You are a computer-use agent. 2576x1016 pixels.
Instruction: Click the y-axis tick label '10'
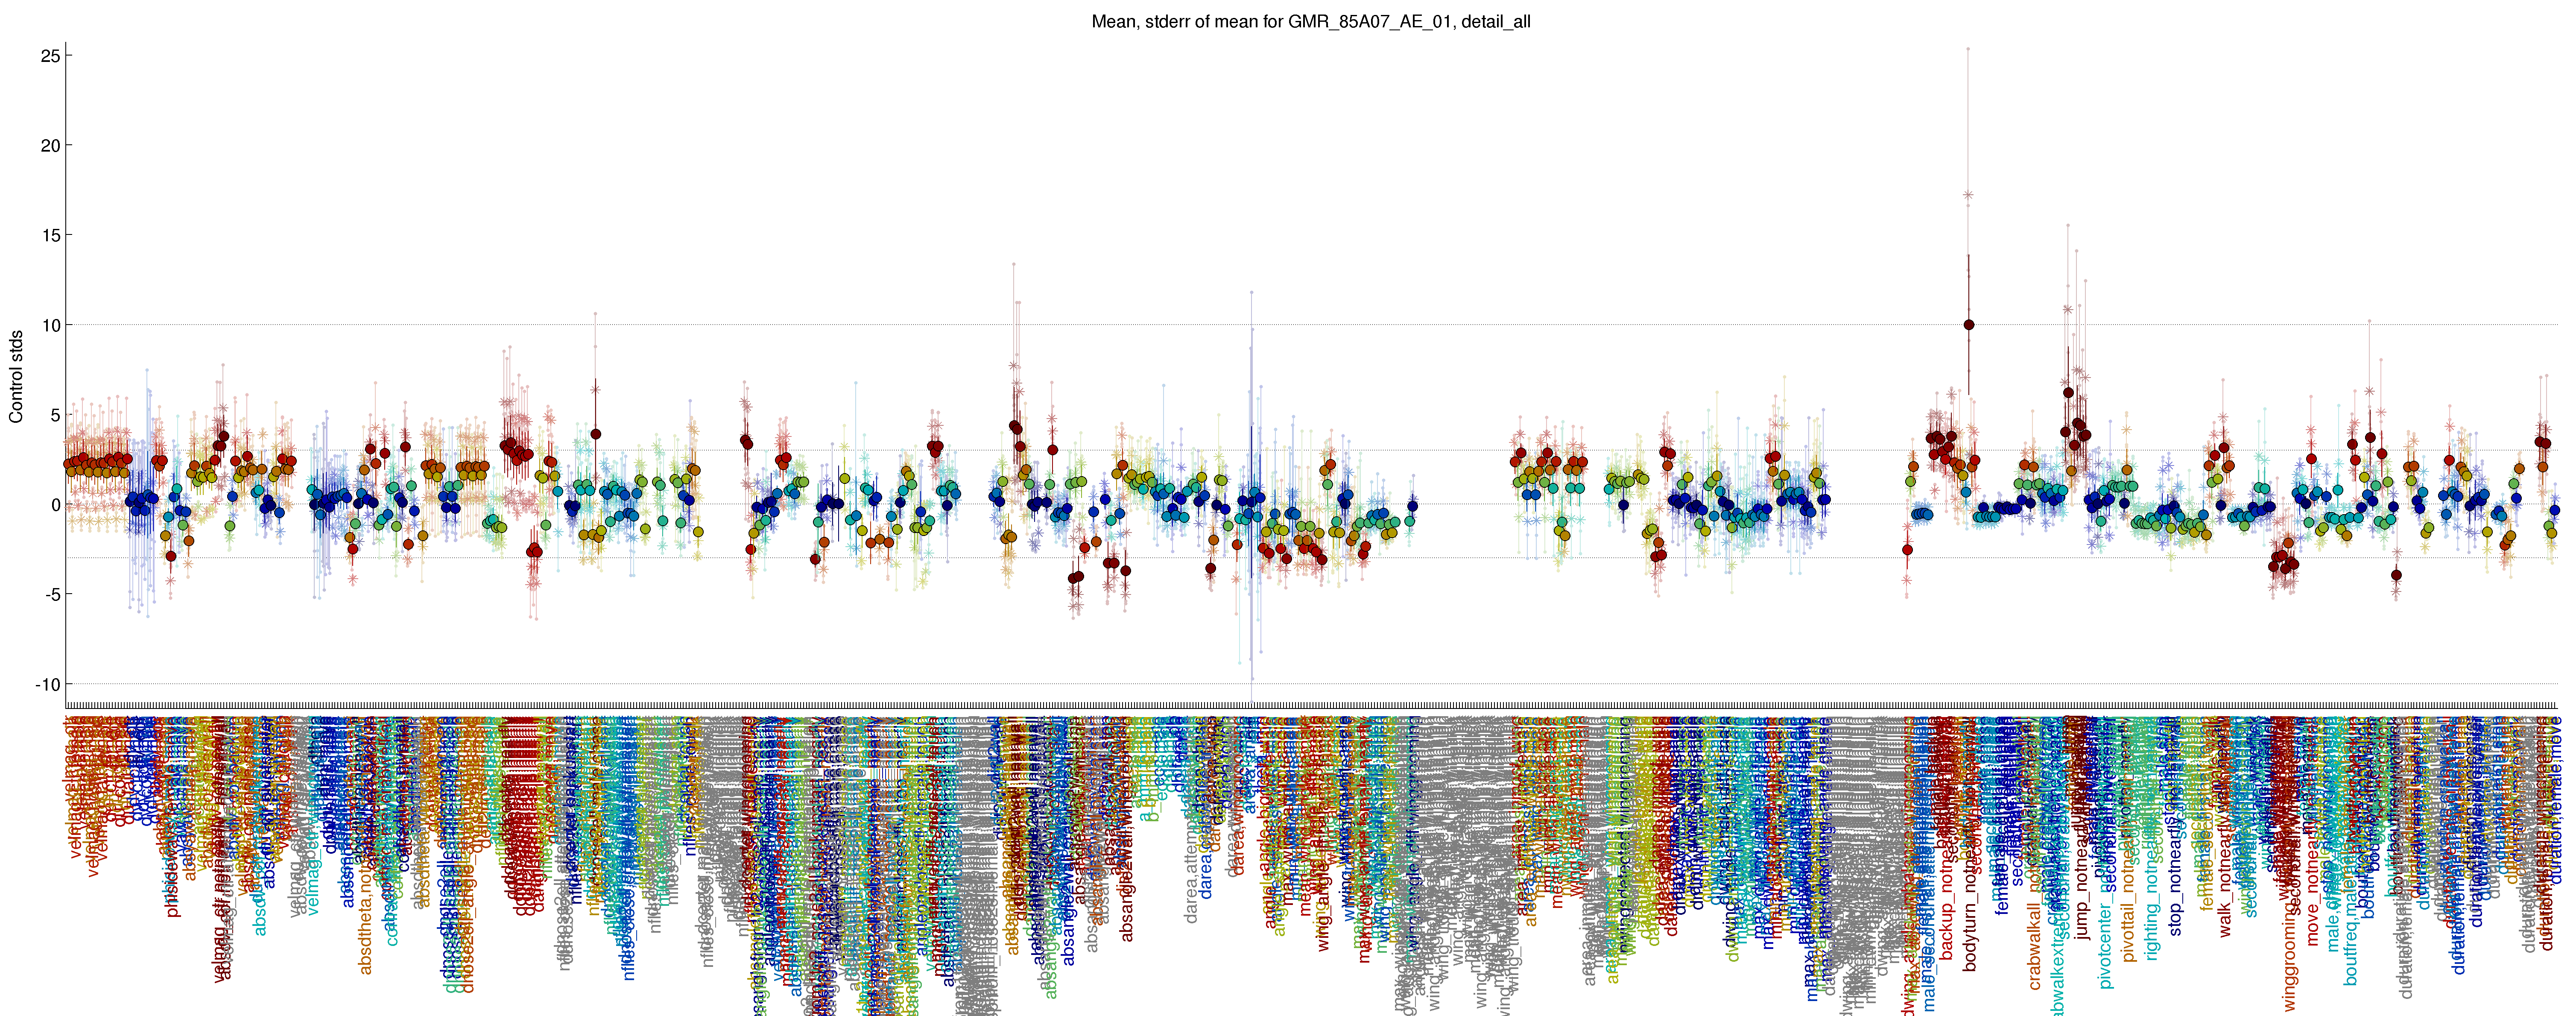(50, 326)
